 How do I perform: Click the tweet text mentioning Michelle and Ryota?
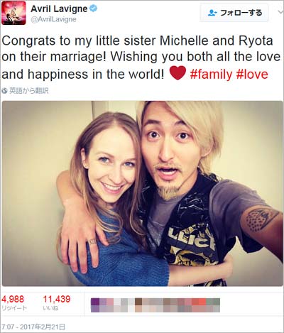(141, 58)
